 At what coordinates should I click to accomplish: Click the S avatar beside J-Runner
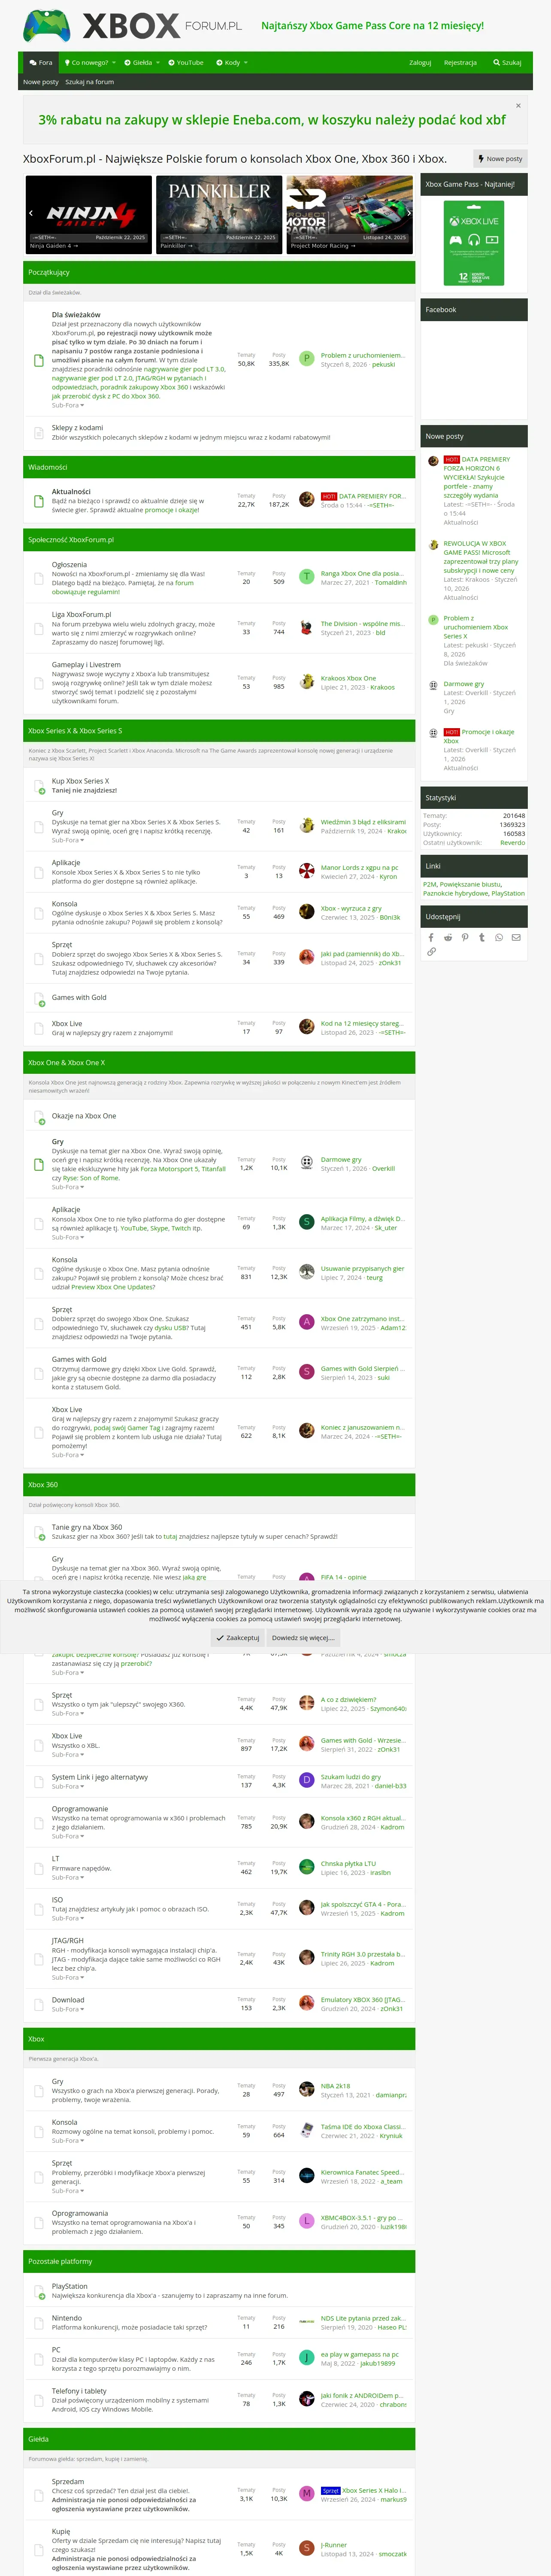pos(307,2548)
